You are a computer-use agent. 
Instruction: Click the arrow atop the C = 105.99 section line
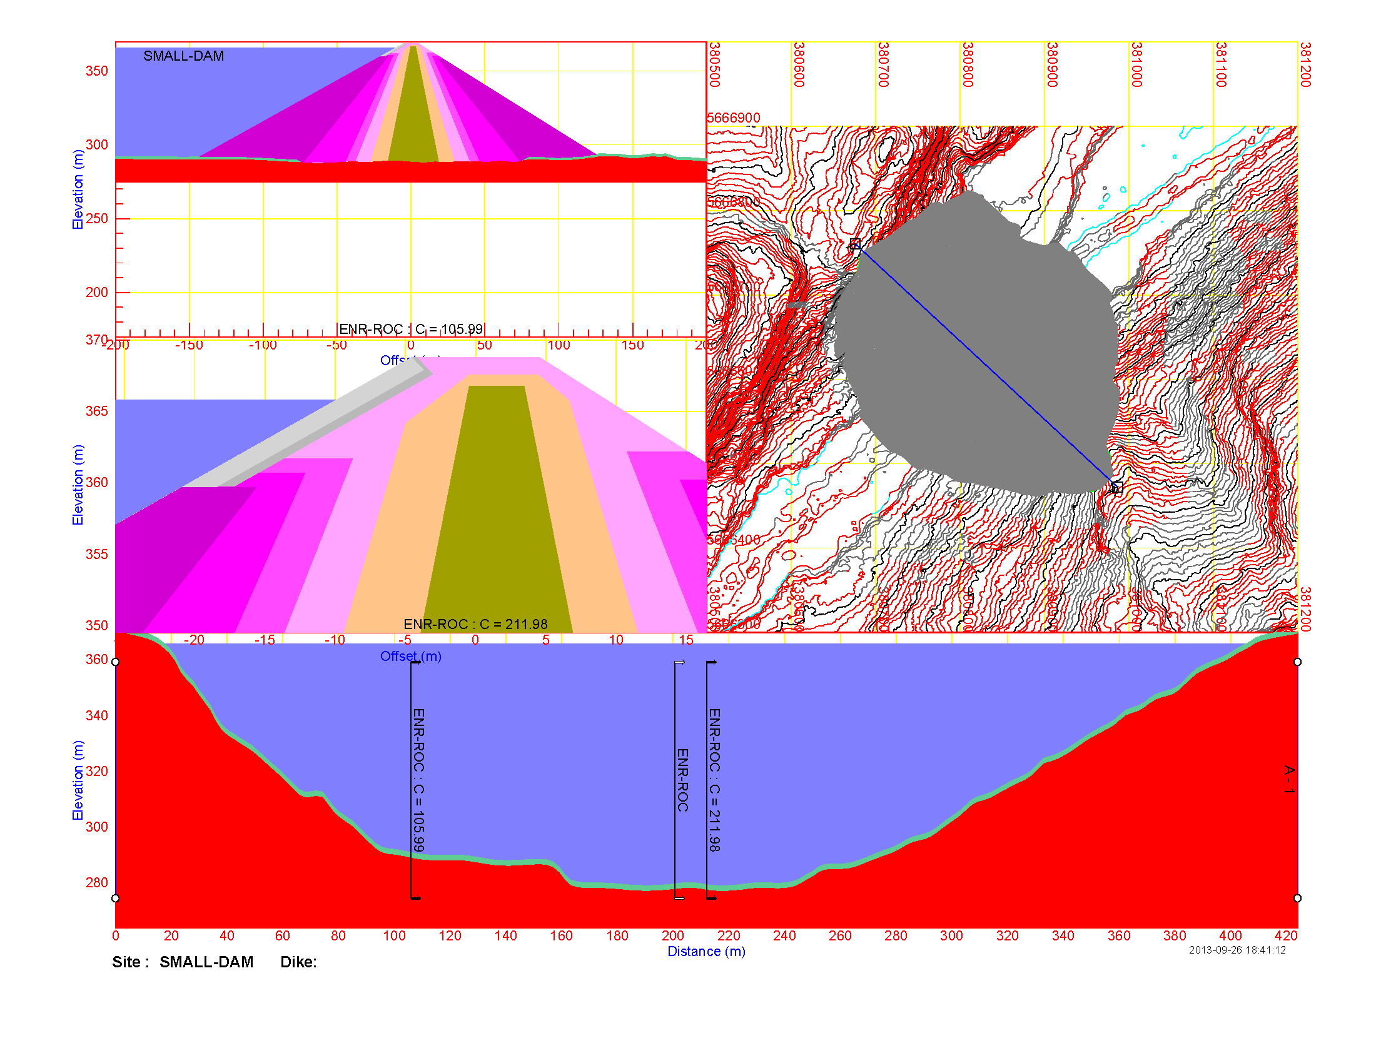(x=416, y=662)
